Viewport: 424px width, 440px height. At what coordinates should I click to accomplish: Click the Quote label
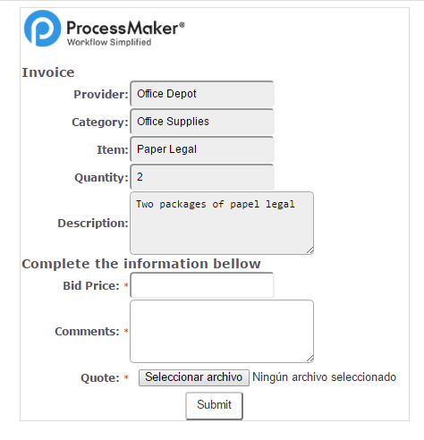pyautogui.click(x=100, y=378)
